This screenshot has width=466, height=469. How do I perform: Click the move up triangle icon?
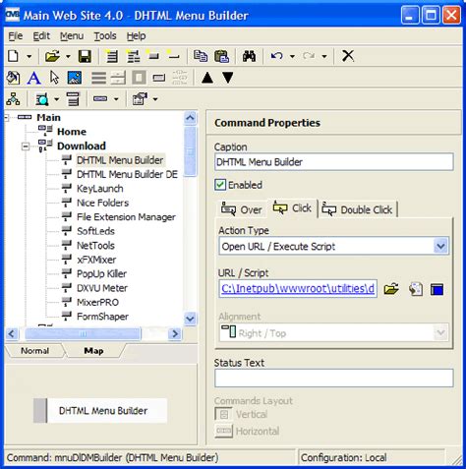click(207, 78)
